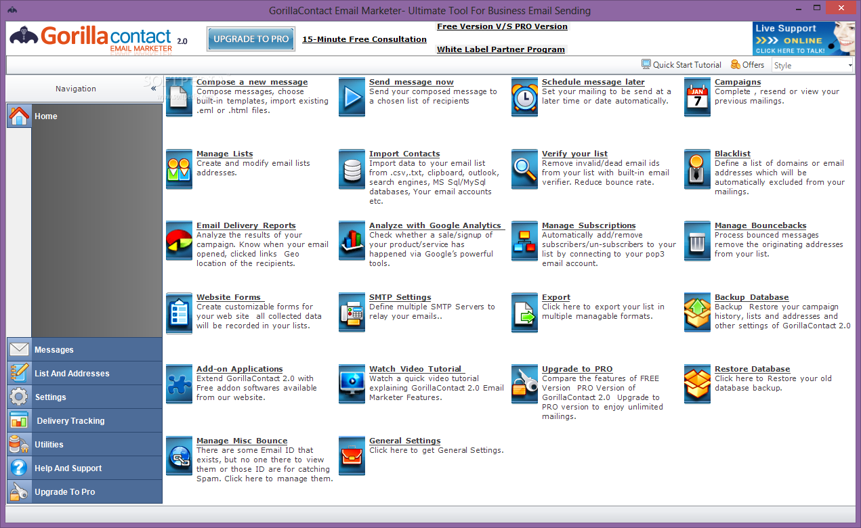Open the Manage Lists link
Image resolution: width=861 pixels, height=528 pixels.
pyautogui.click(x=225, y=154)
